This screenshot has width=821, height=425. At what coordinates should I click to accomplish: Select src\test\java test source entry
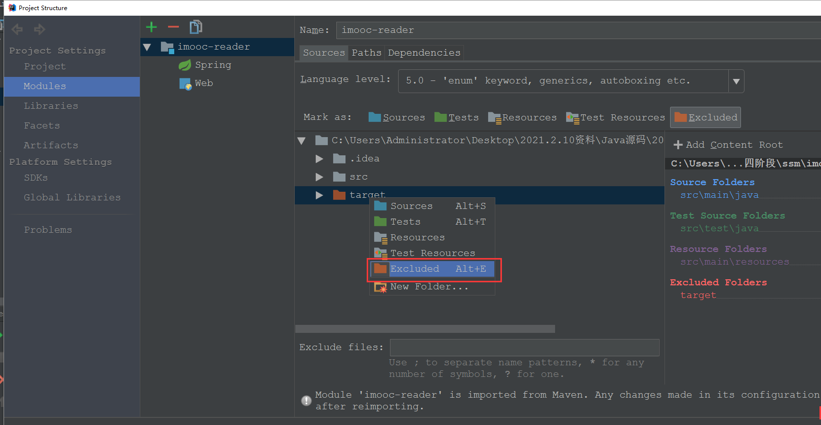719,228
